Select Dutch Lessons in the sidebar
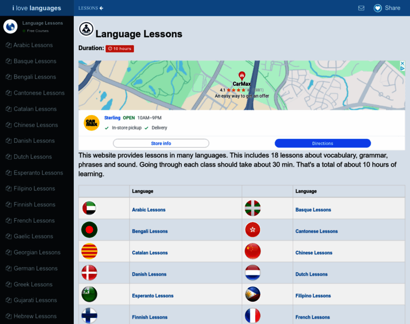The height and width of the screenshot is (324, 410). click(33, 157)
